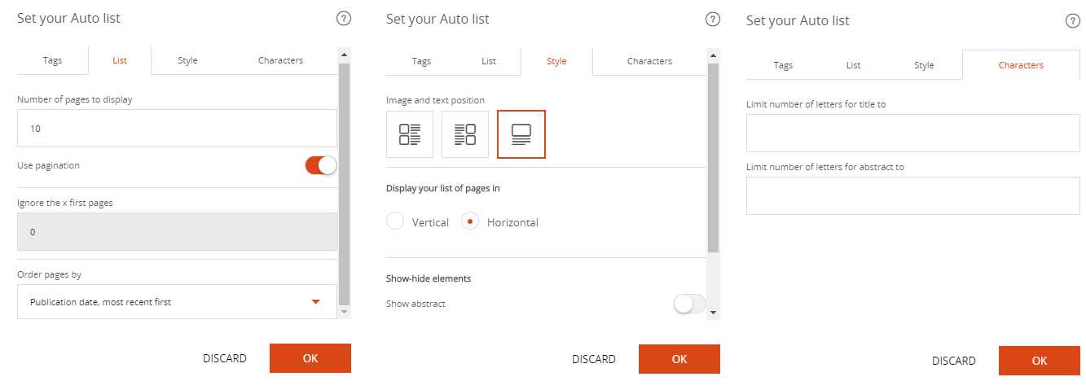Open help icon in the middle Auto list dialog
The height and width of the screenshot is (390, 1086).
(713, 19)
